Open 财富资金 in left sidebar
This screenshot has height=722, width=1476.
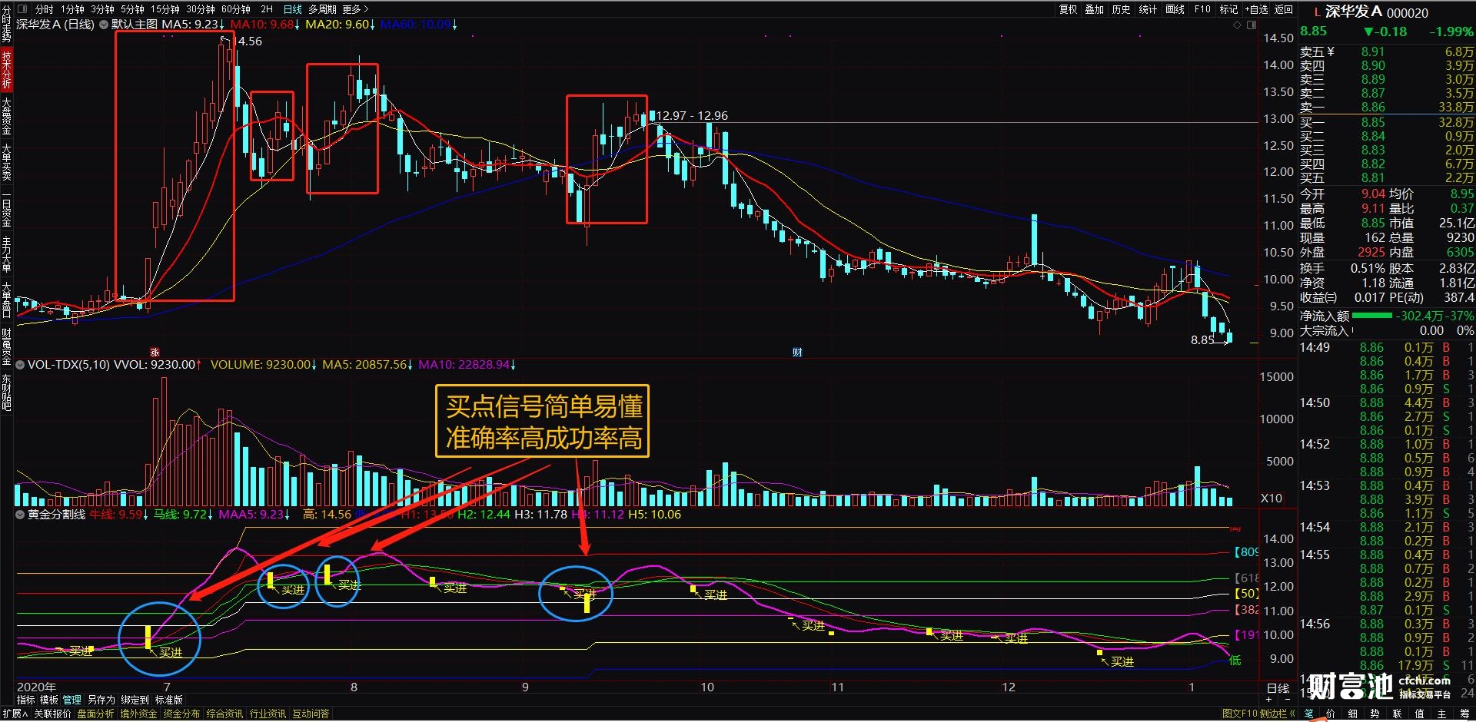(x=6, y=346)
